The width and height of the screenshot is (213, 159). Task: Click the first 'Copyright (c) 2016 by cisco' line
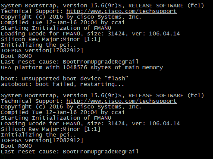(71, 17)
